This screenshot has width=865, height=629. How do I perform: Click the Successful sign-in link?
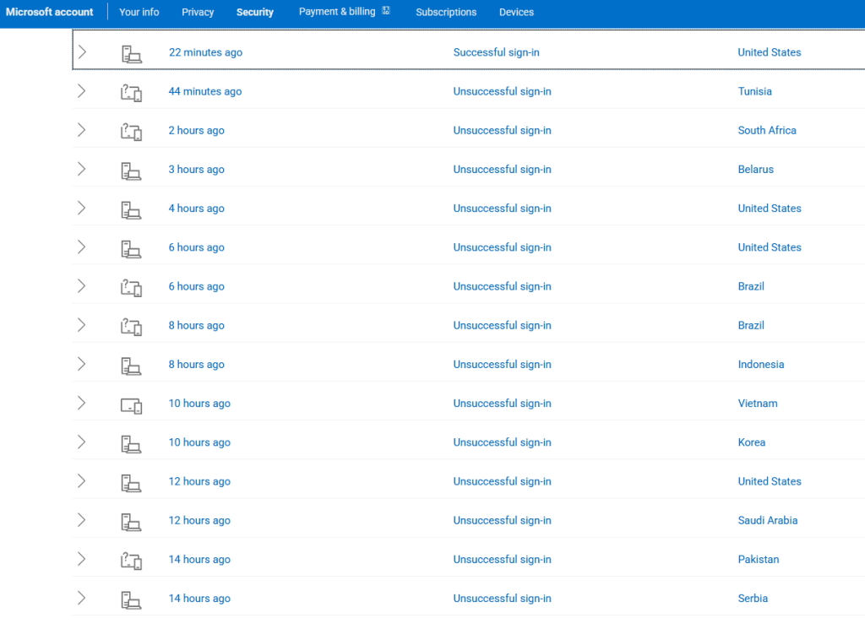[496, 52]
